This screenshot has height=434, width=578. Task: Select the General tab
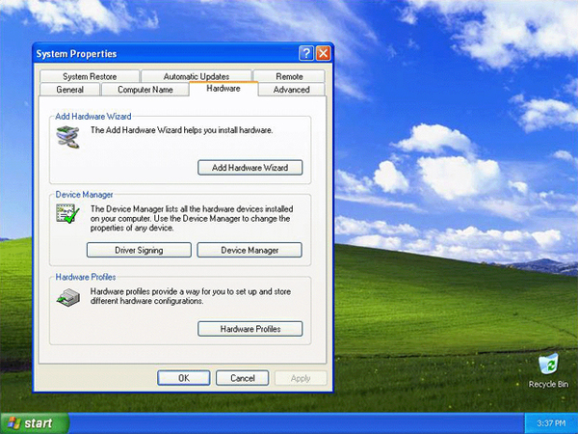pos(70,90)
